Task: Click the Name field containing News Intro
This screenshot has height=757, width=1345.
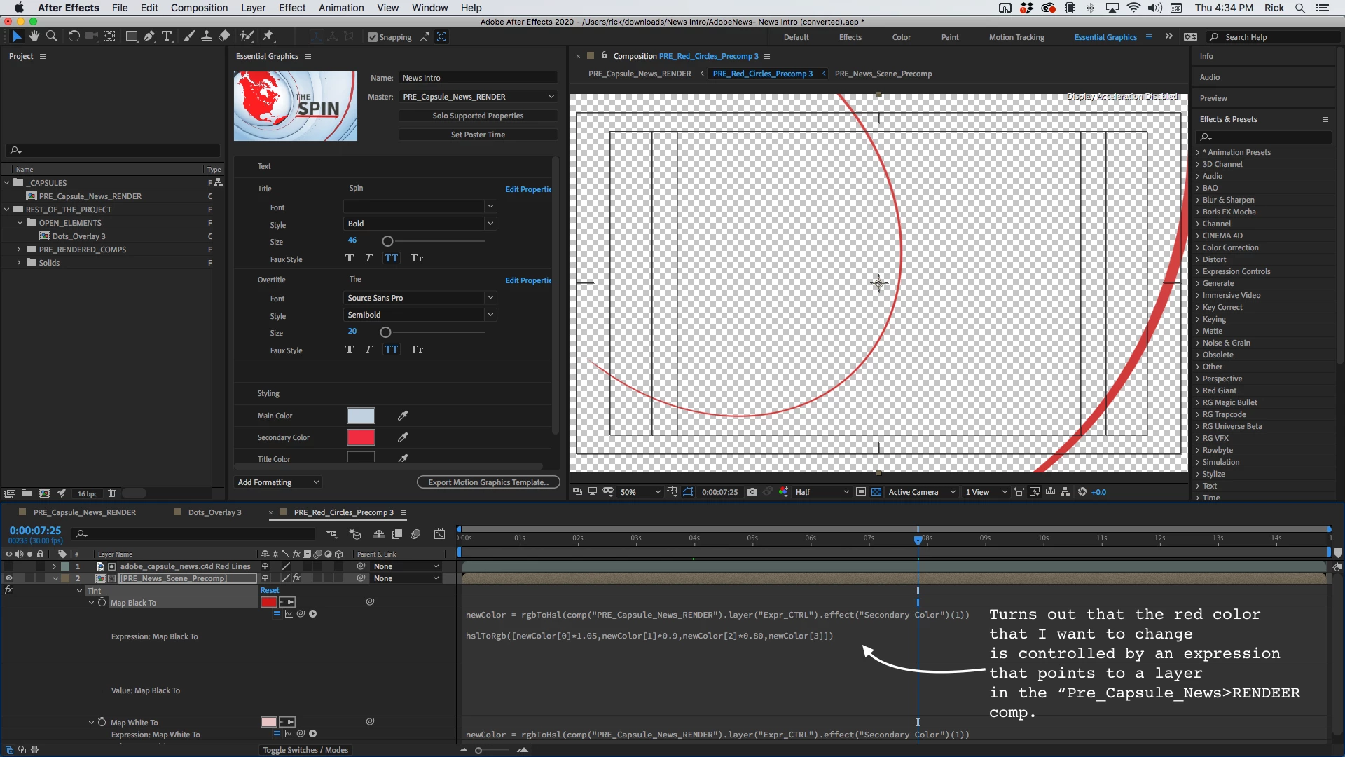Action: [478, 78]
